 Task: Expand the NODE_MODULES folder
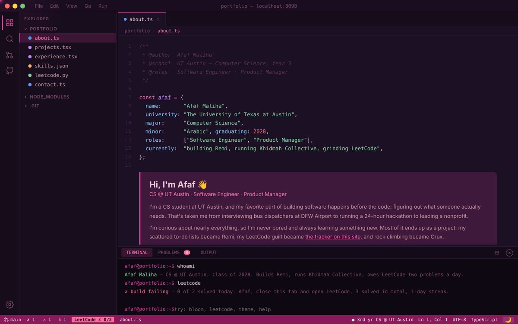pos(68,97)
